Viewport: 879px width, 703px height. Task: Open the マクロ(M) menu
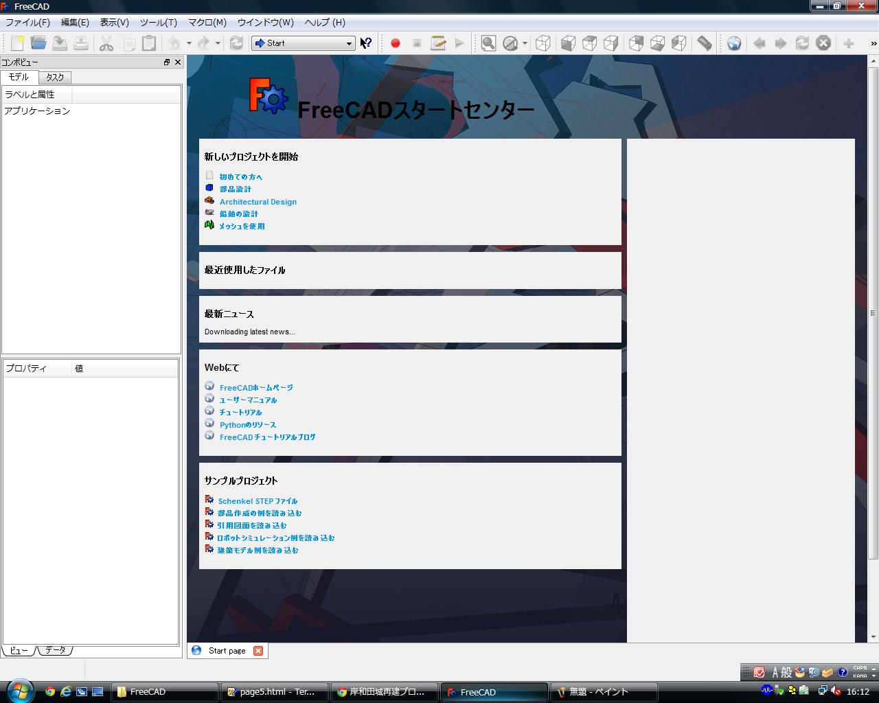coord(207,22)
